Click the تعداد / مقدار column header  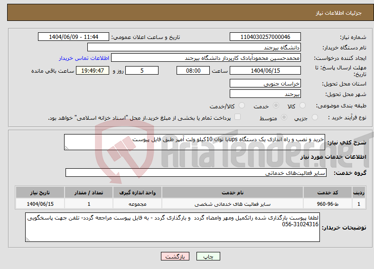pos(89,192)
